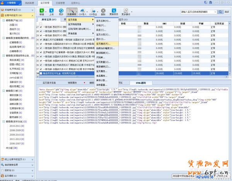The width and height of the screenshot is (232, 181).
Task: Switch to the 销售属性 tab
Action: coord(72,83)
